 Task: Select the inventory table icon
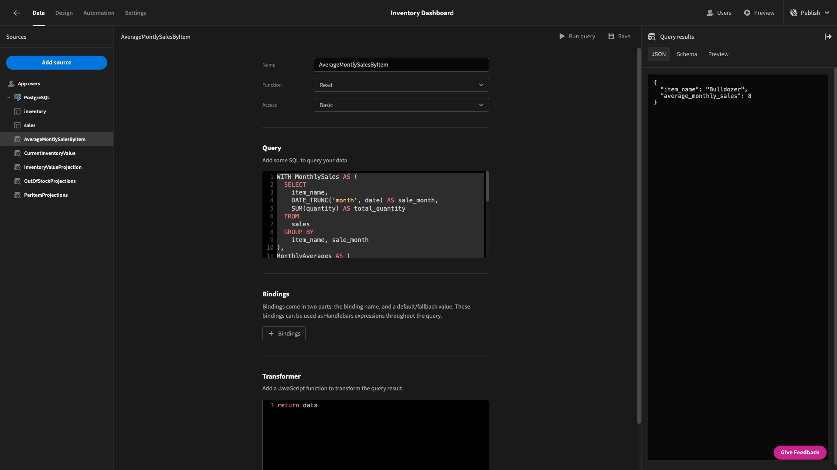[17, 112]
